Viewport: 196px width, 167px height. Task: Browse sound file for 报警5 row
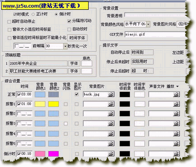click(176, 143)
